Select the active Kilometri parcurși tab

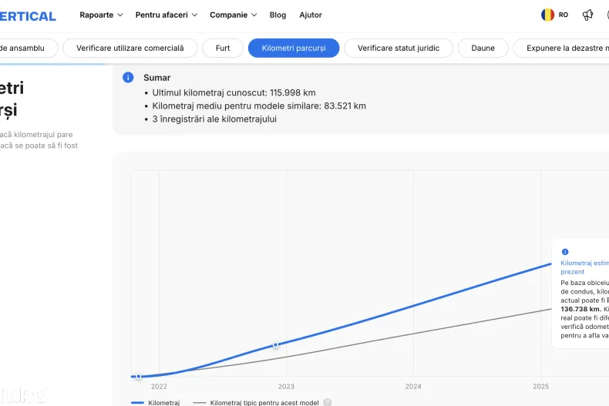click(294, 48)
